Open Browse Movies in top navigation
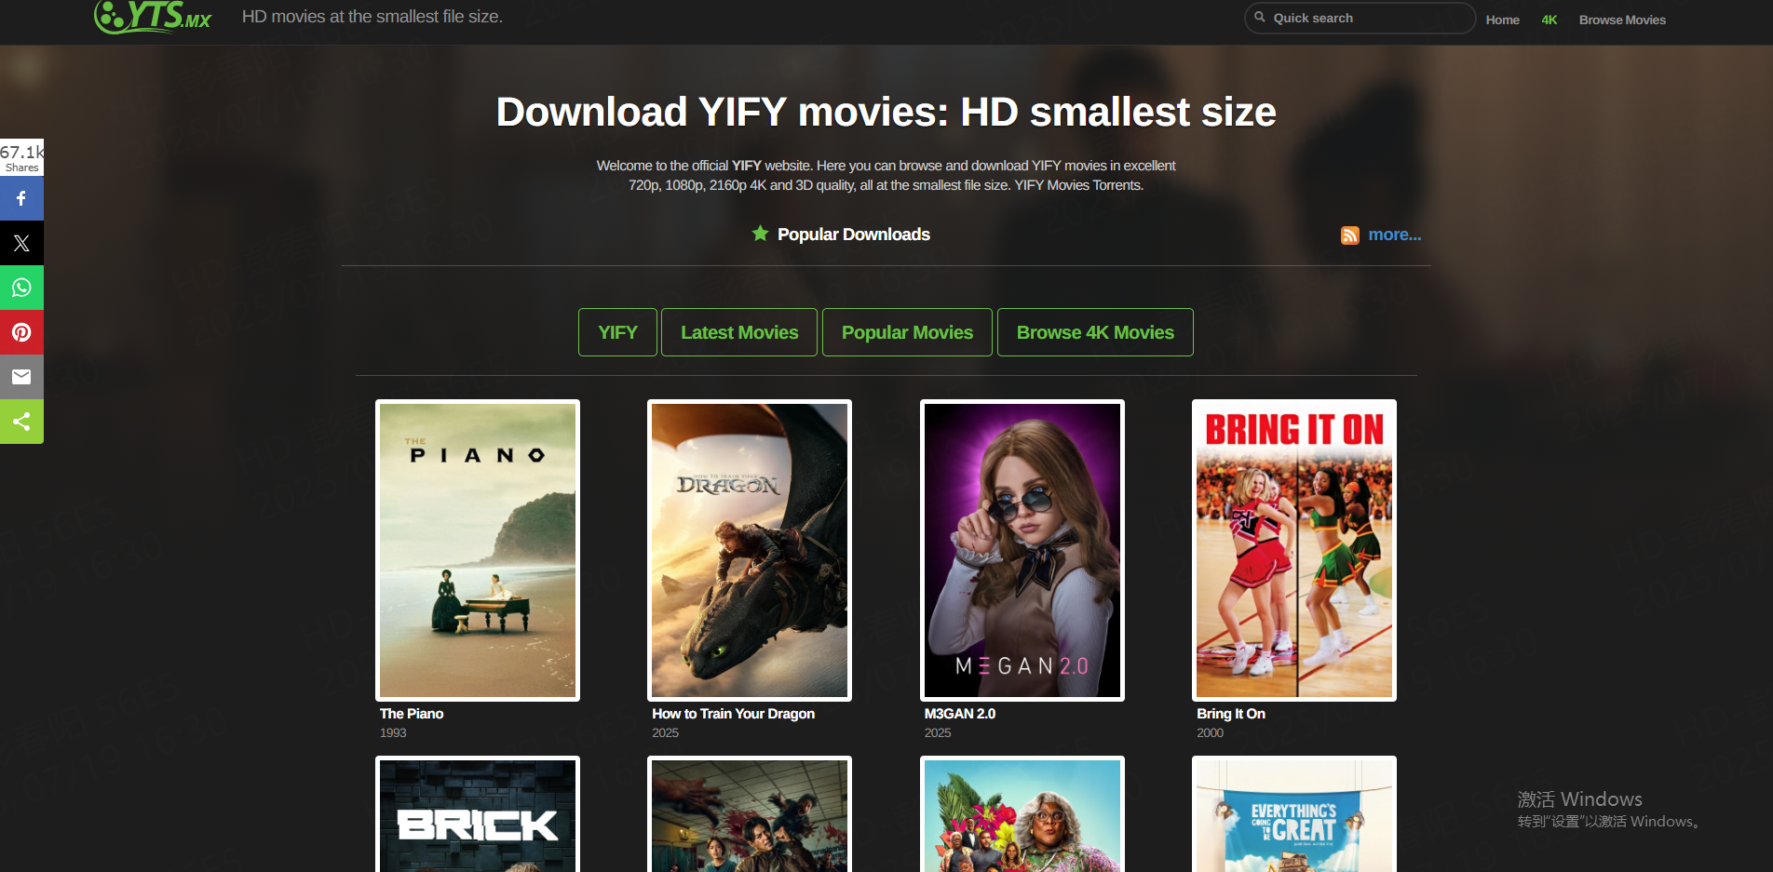Screen dimensions: 1773x872 click(x=1622, y=20)
